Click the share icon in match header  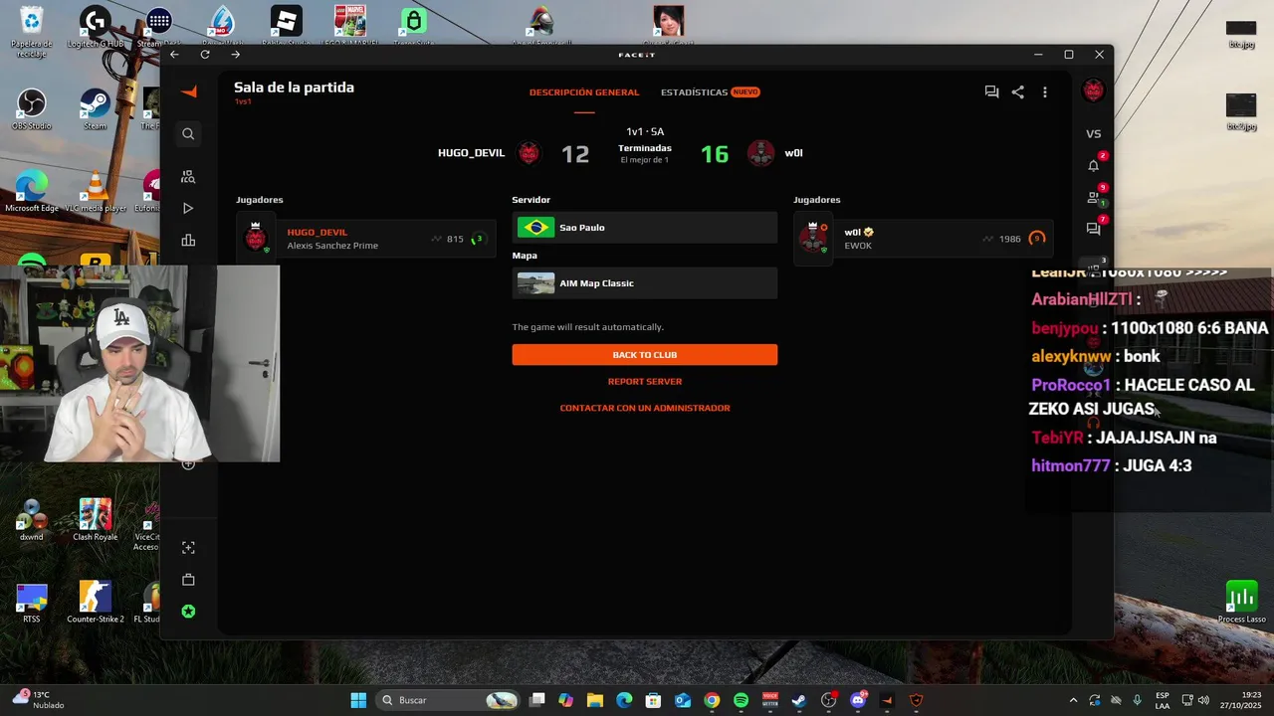point(1017,91)
